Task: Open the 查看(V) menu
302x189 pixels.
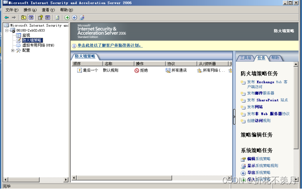Action: point(48,10)
